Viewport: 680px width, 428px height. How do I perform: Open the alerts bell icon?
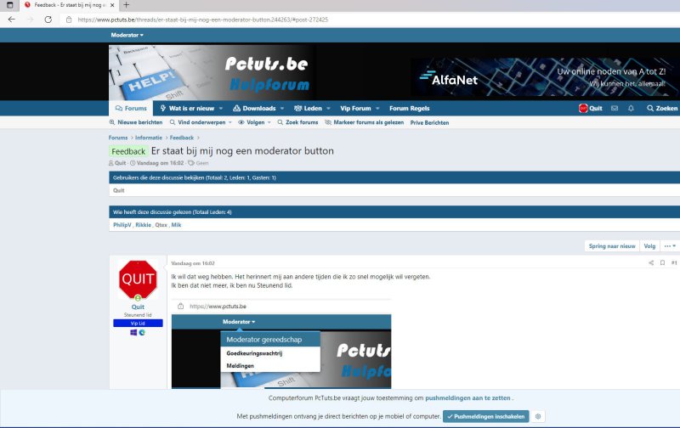(x=631, y=109)
